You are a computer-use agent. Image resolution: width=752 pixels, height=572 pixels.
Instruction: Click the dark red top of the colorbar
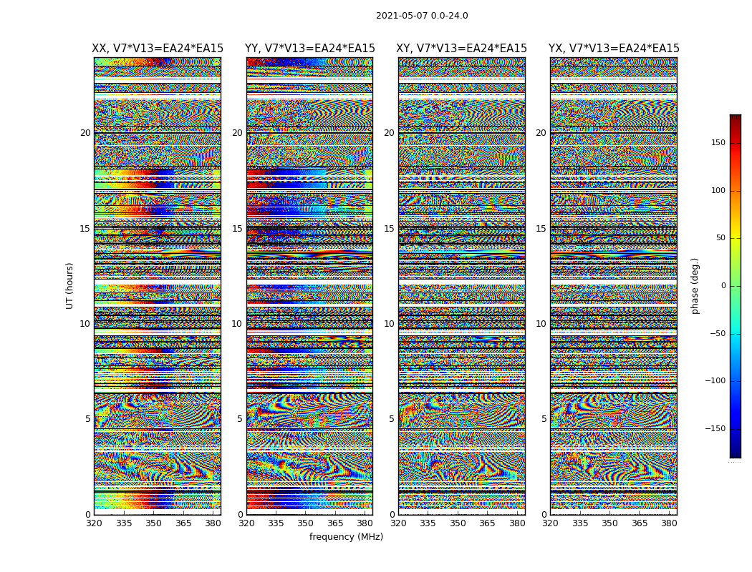pos(736,118)
